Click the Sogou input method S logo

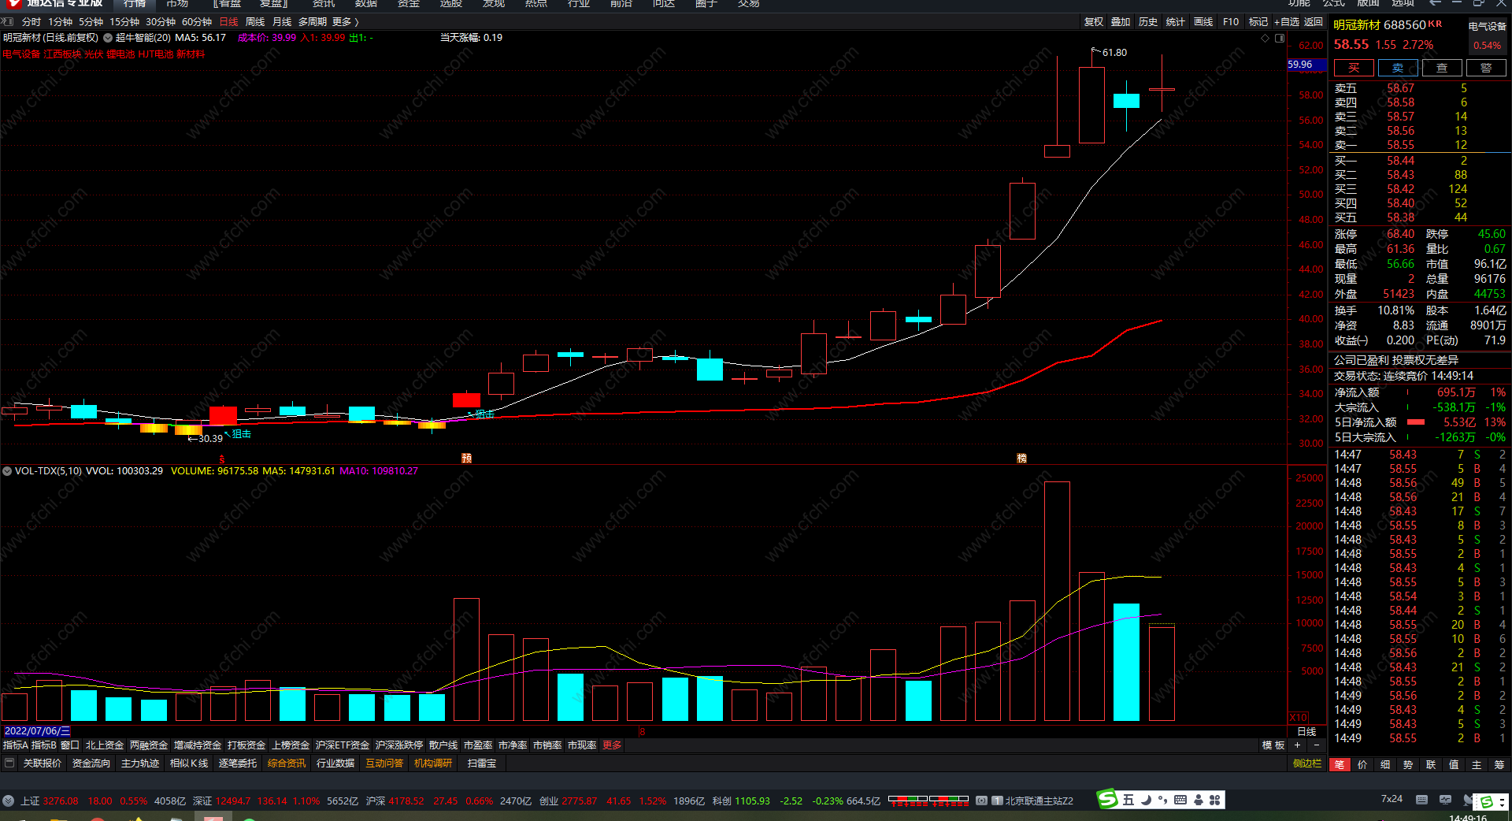(1108, 799)
